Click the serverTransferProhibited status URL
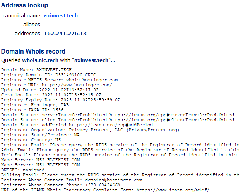 (172, 115)
